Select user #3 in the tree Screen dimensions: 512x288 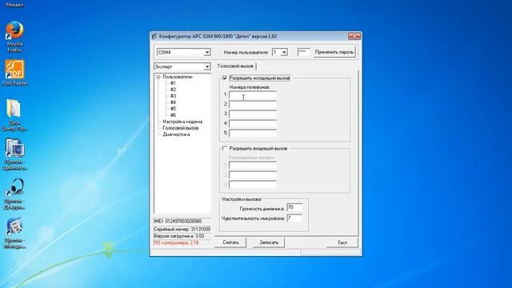click(173, 96)
